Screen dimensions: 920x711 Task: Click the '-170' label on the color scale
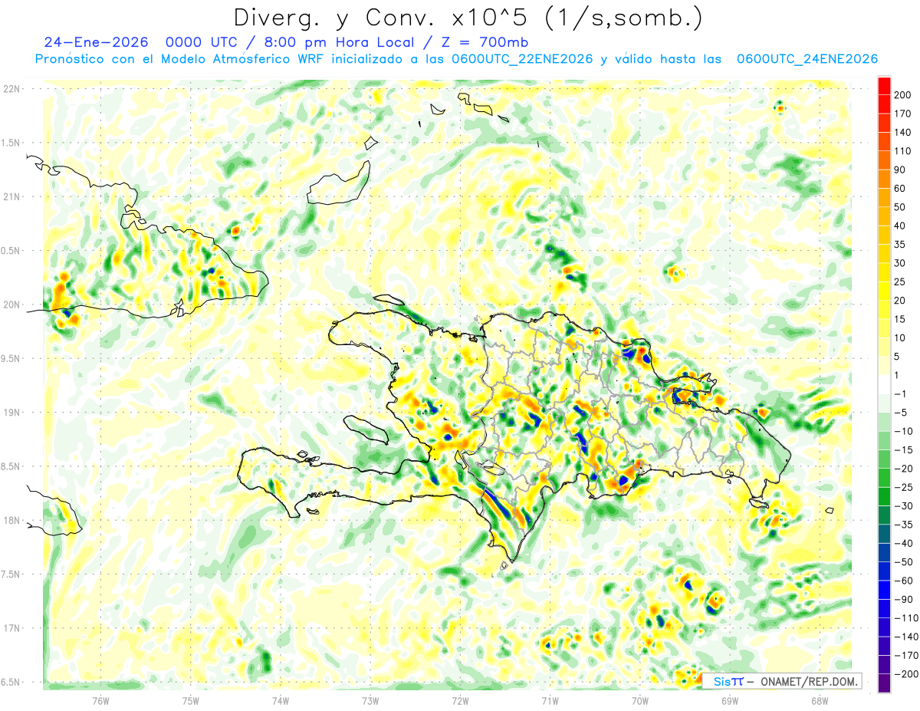pyautogui.click(x=908, y=655)
